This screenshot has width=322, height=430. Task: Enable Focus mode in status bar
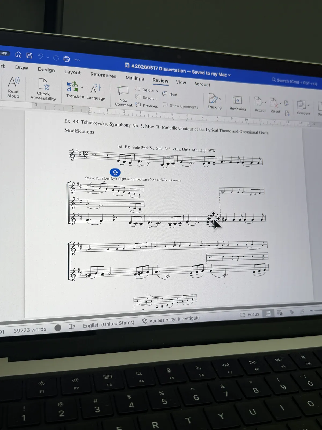pyautogui.click(x=250, y=314)
